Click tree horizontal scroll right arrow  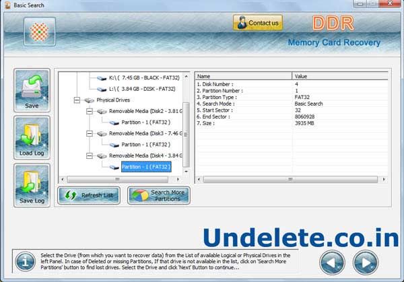tap(178, 179)
